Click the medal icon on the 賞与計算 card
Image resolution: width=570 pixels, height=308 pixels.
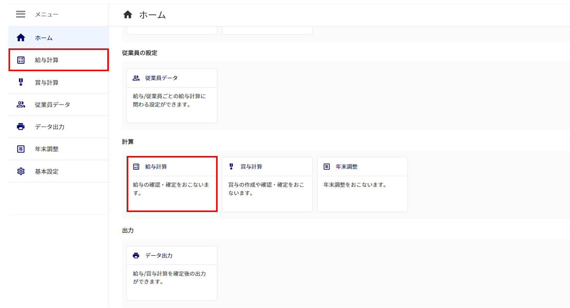[231, 167]
